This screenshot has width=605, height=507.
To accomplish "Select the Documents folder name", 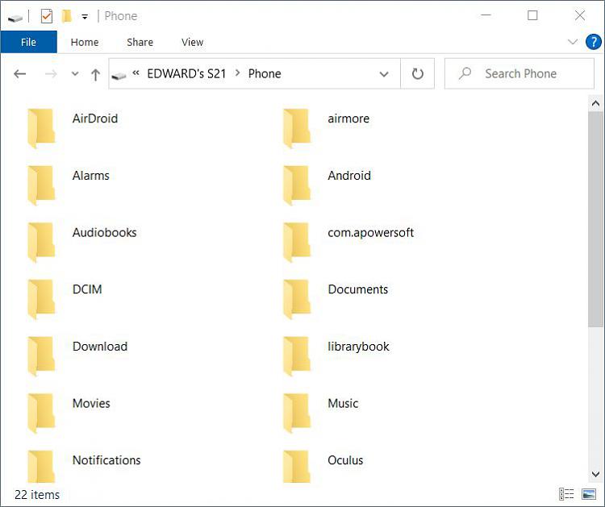I will pos(357,289).
